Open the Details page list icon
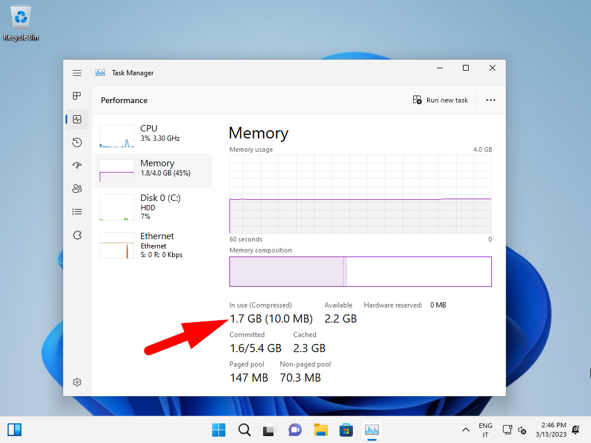The image size is (591, 443). [x=77, y=212]
